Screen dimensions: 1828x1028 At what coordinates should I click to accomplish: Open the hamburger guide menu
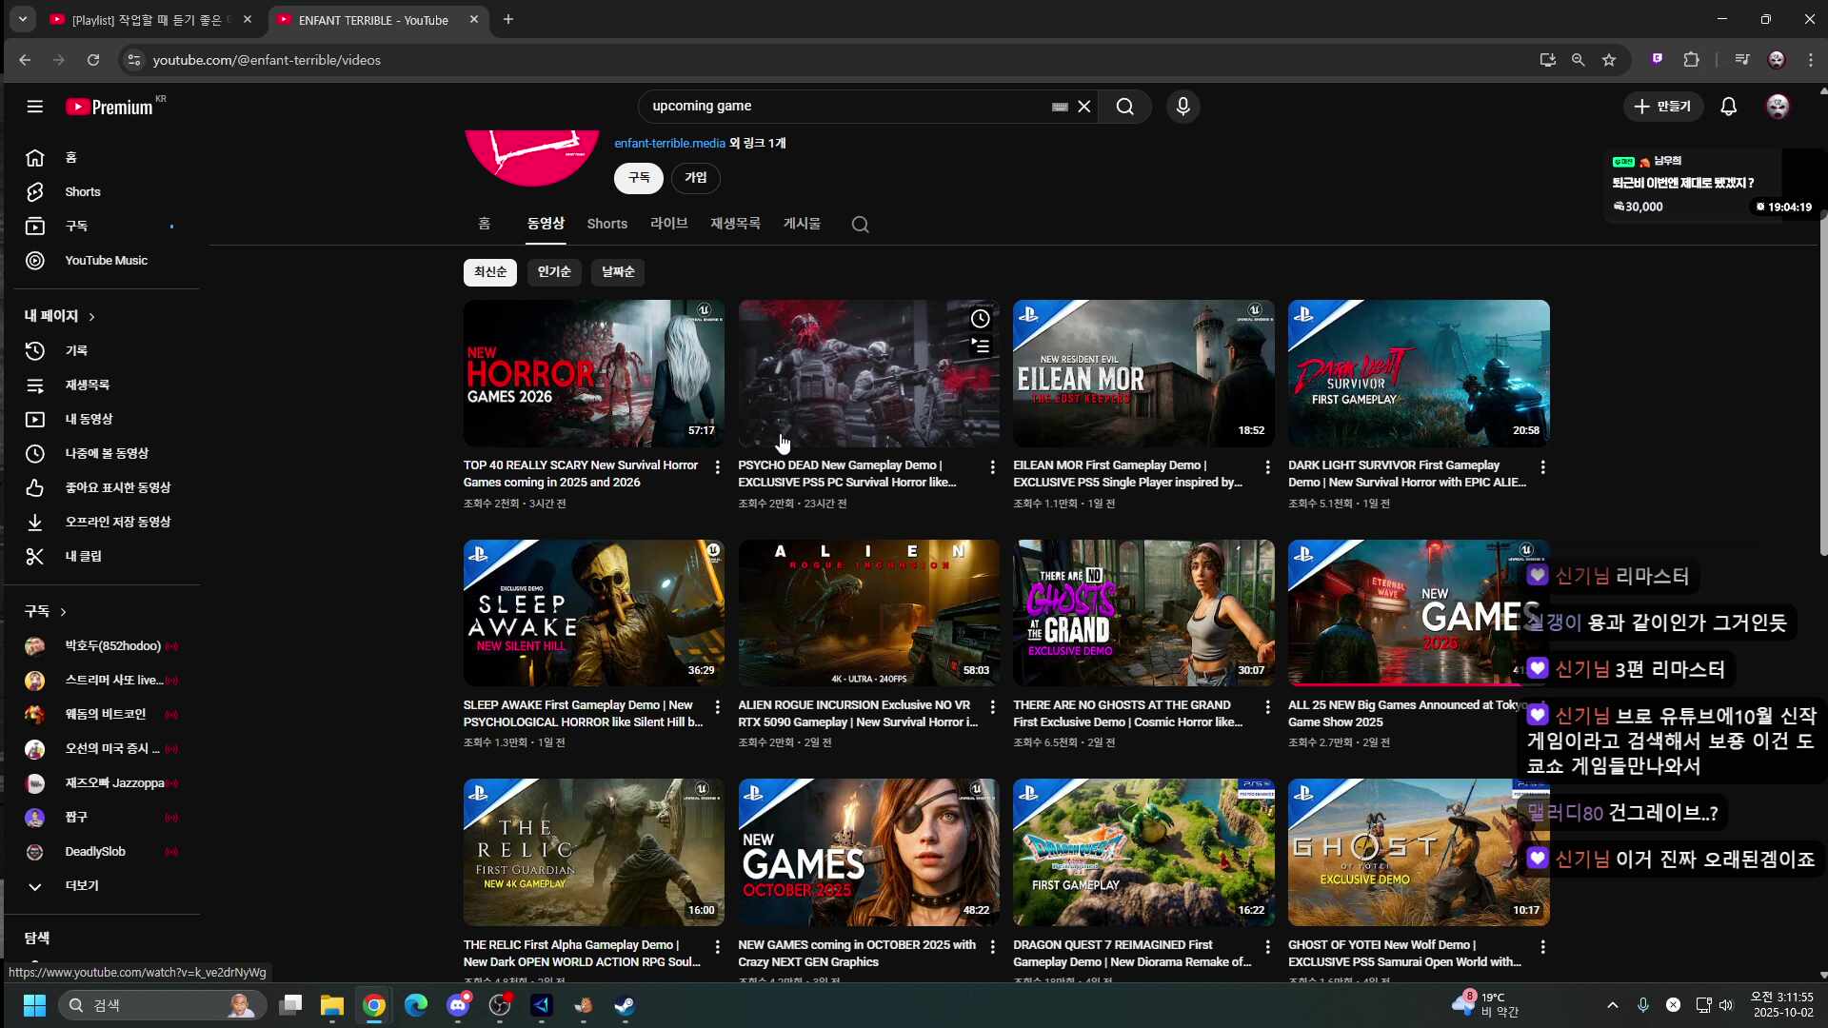[35, 107]
